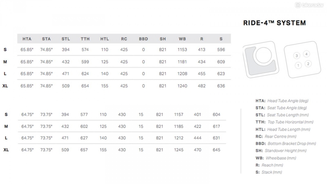Click the Ride-4 chip insert diagram

point(261,59)
